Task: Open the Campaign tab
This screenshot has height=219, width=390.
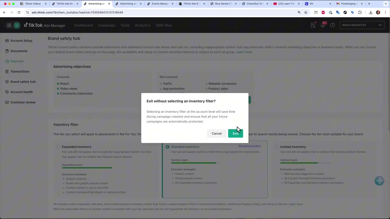Action: point(107,25)
